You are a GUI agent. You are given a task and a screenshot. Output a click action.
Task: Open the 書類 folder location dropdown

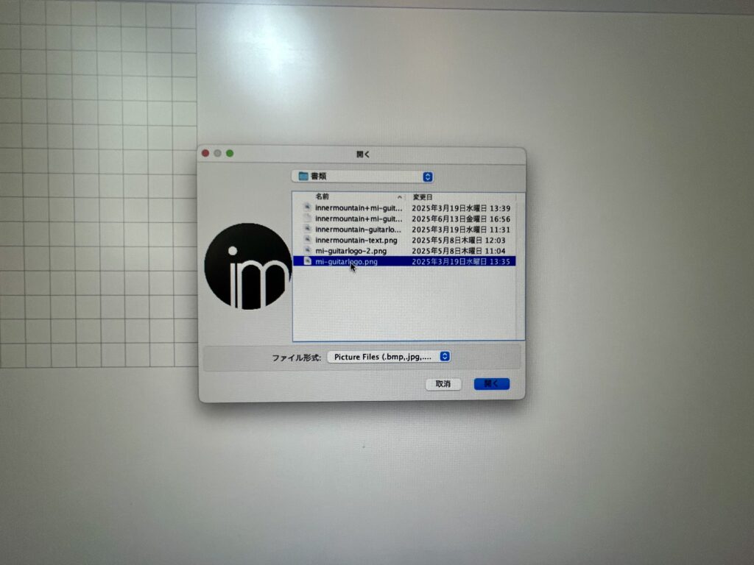pos(428,177)
